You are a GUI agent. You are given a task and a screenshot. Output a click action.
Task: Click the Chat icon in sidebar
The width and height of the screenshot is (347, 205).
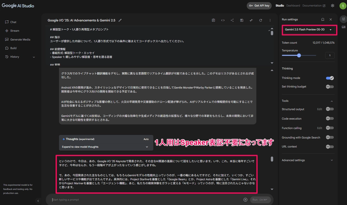pos(7,22)
